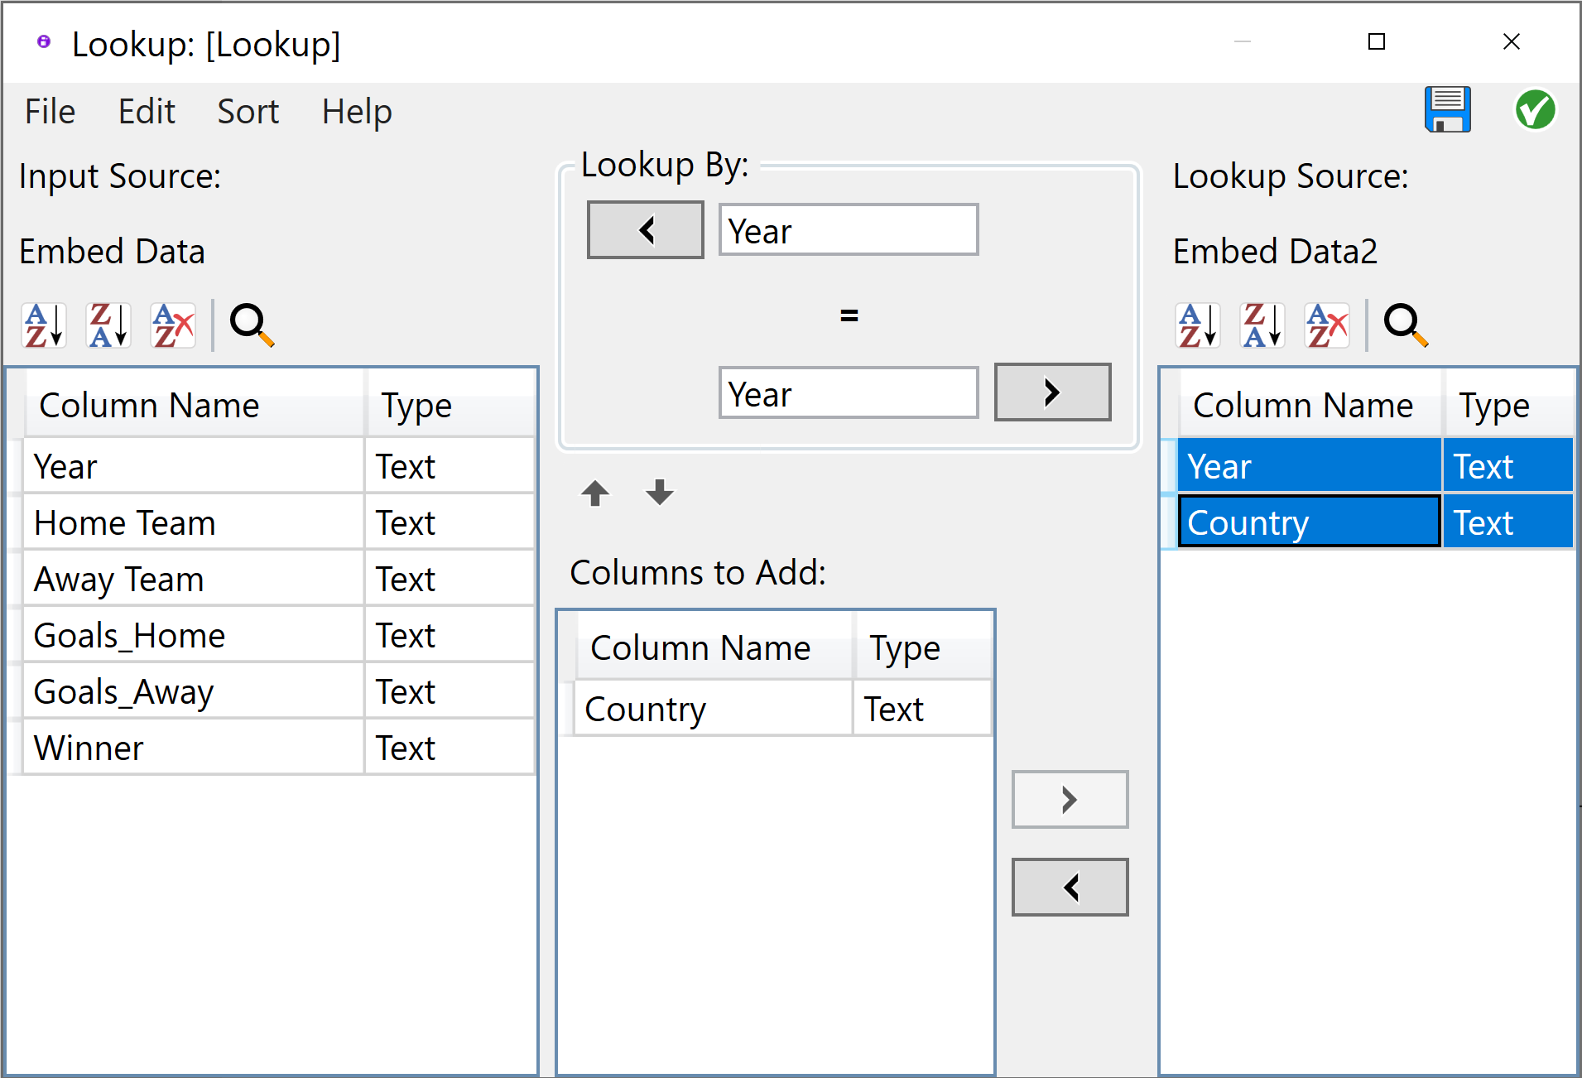Open the Sort menu
The height and width of the screenshot is (1078, 1582).
tap(248, 111)
